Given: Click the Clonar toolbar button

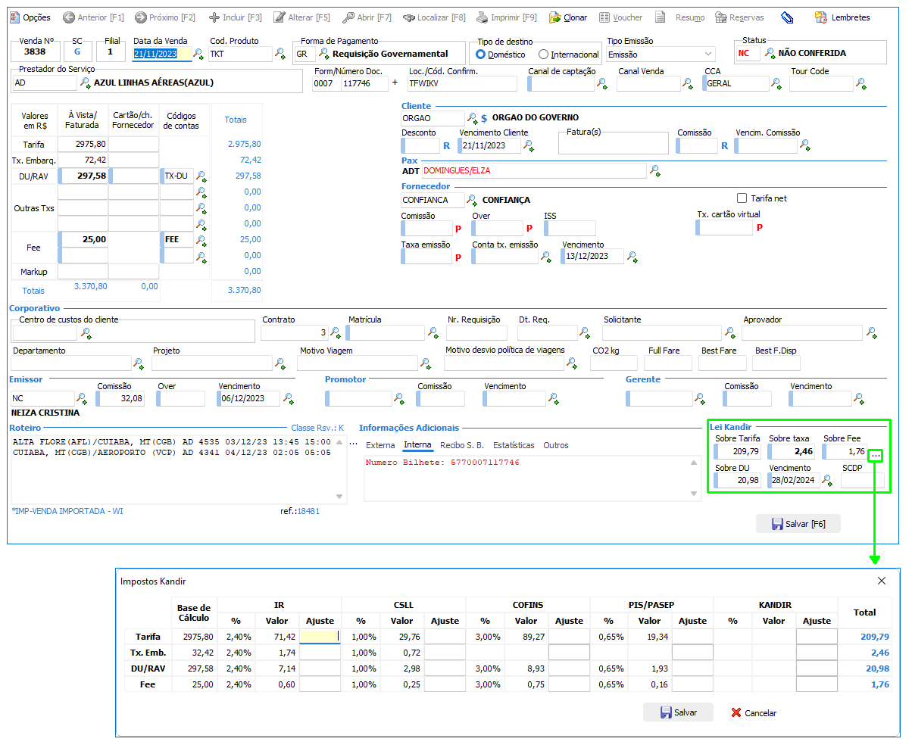Looking at the screenshot, I should [x=568, y=17].
